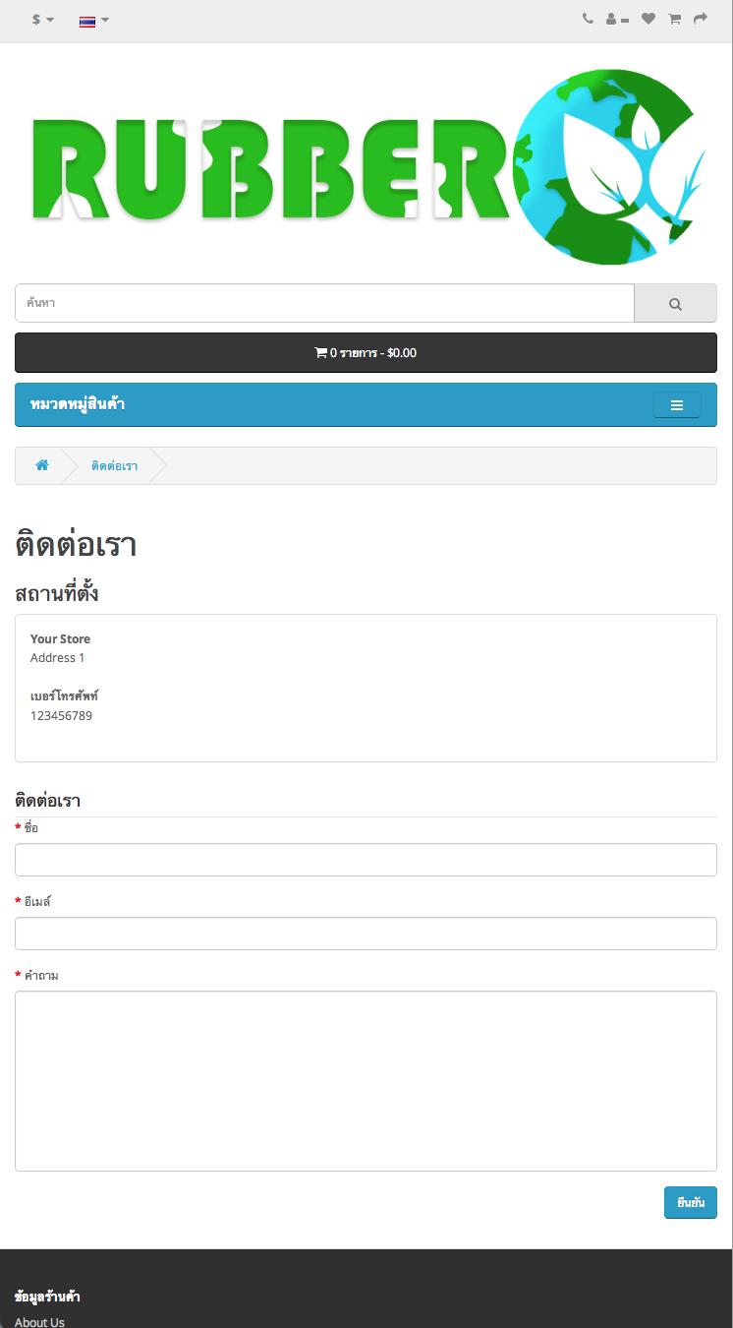
Task: Open the wishlist heart icon
Action: [x=648, y=19]
